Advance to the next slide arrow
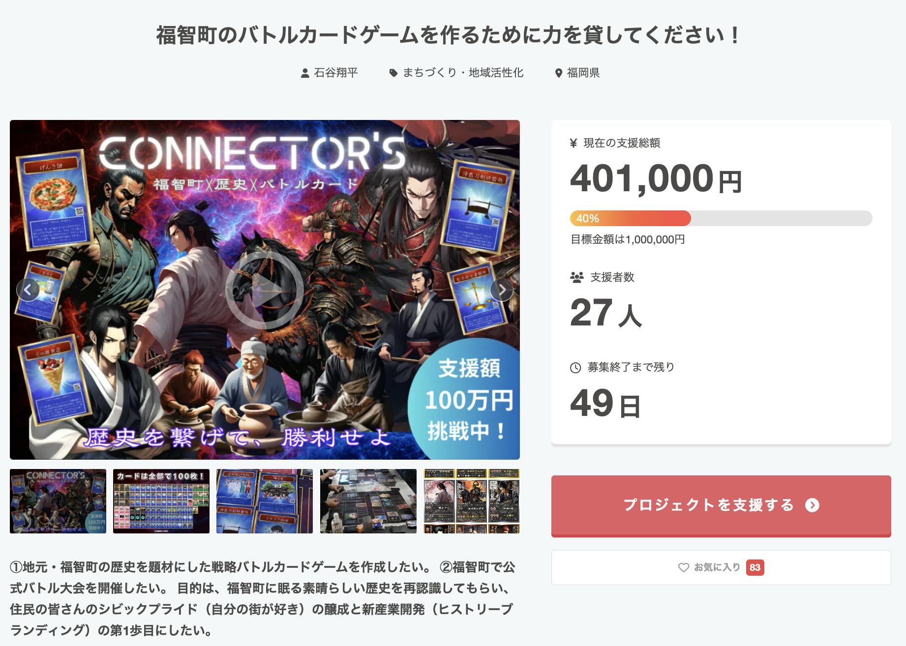 click(502, 290)
